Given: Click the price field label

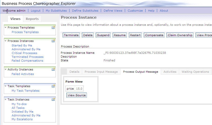Looking at the screenshot, I should tap(70, 89).
